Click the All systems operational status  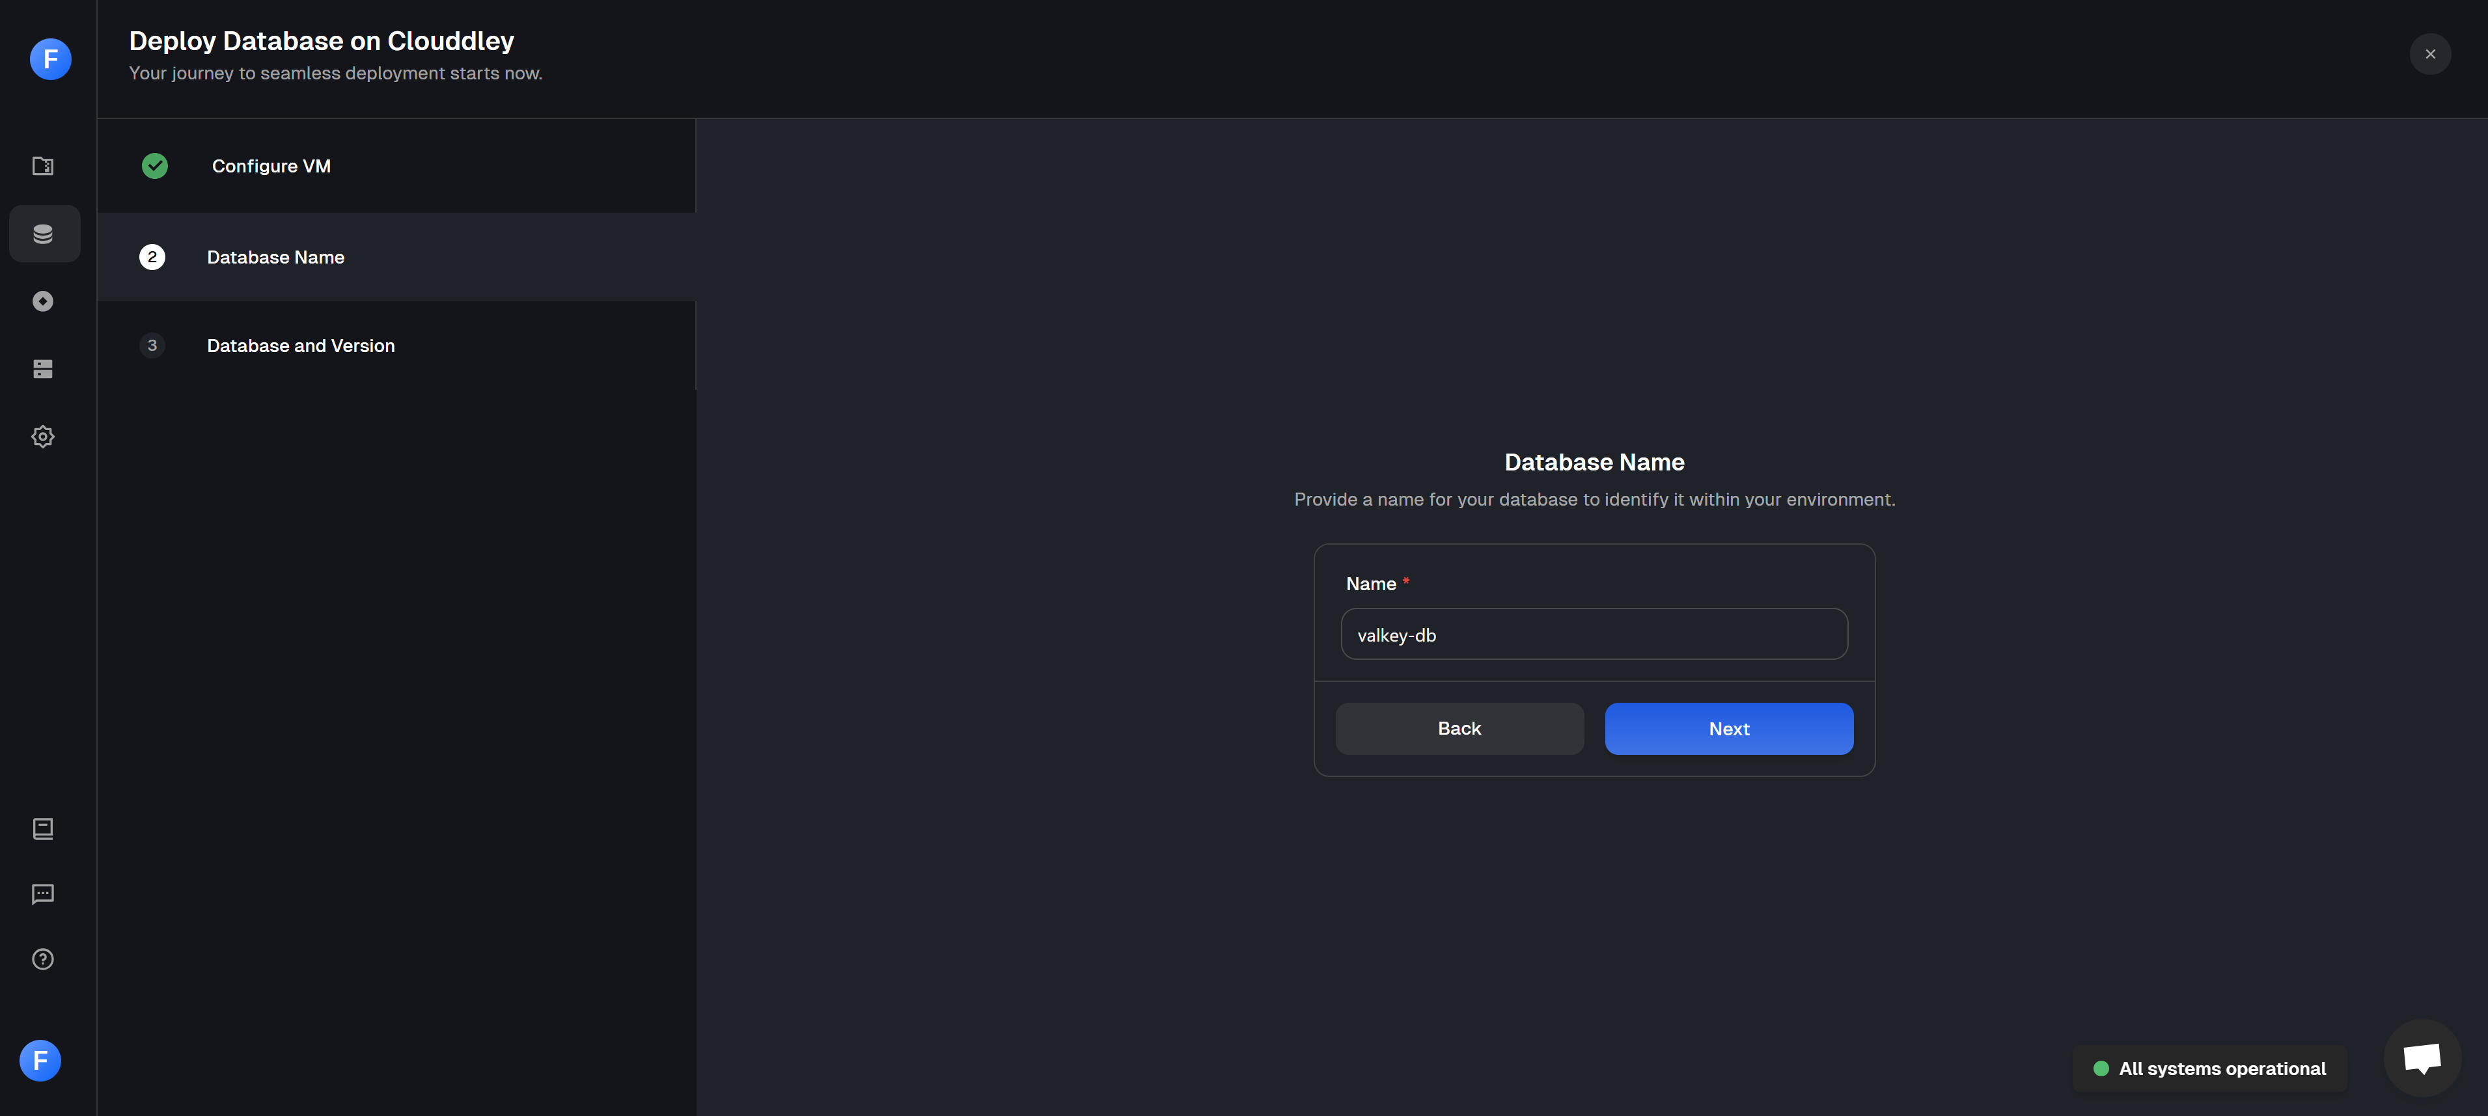(x=2210, y=1068)
